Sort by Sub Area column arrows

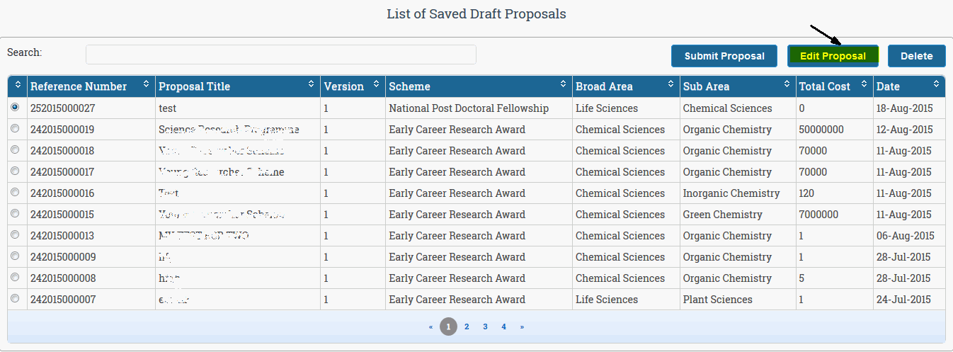[787, 84]
